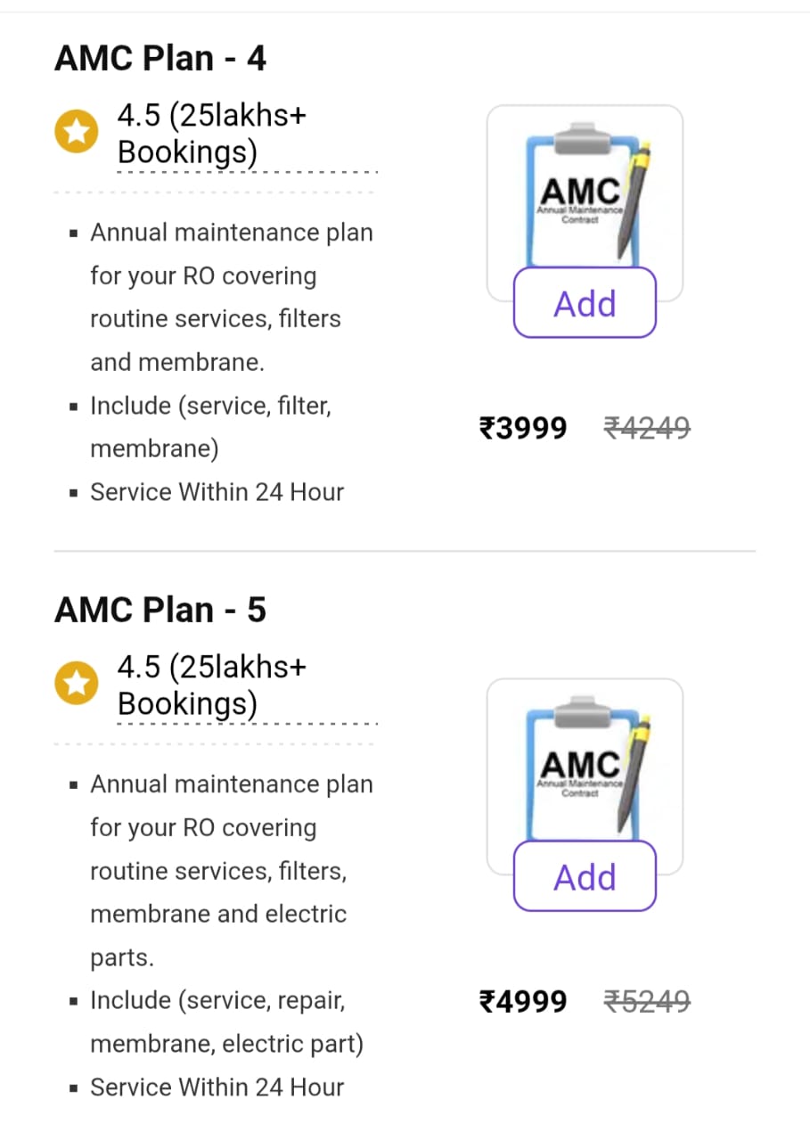
Task: View the 4.5 rating bookings text of Plan 4
Action: pyautogui.click(x=212, y=134)
